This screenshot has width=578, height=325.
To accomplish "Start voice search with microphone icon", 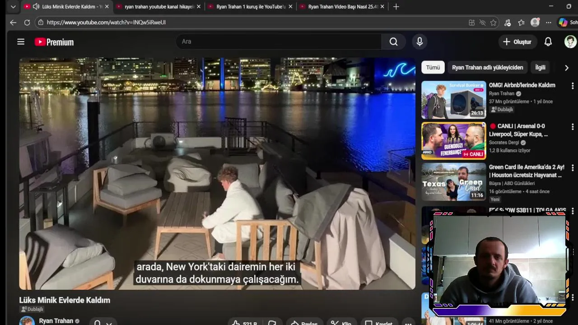I will [x=420, y=42].
